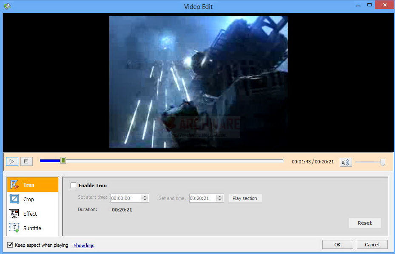This screenshot has width=395, height=254.
Task: Enable the Trim checkbox
Action: tap(73, 186)
